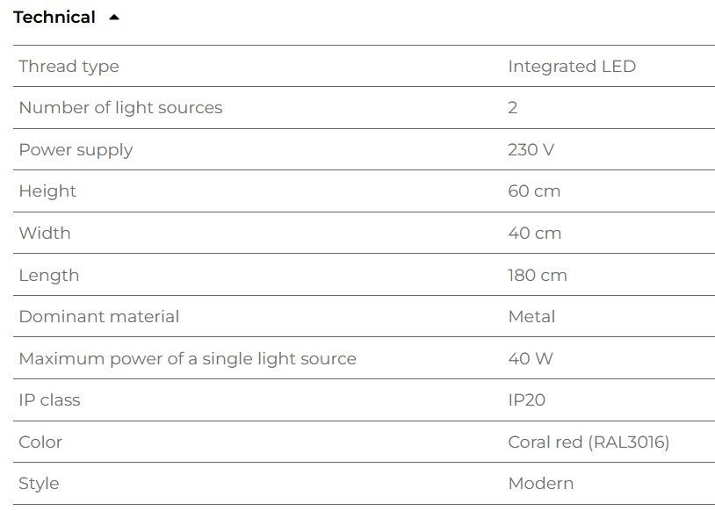Select Number of light sources row label
The height and width of the screenshot is (511, 715).
120,108
